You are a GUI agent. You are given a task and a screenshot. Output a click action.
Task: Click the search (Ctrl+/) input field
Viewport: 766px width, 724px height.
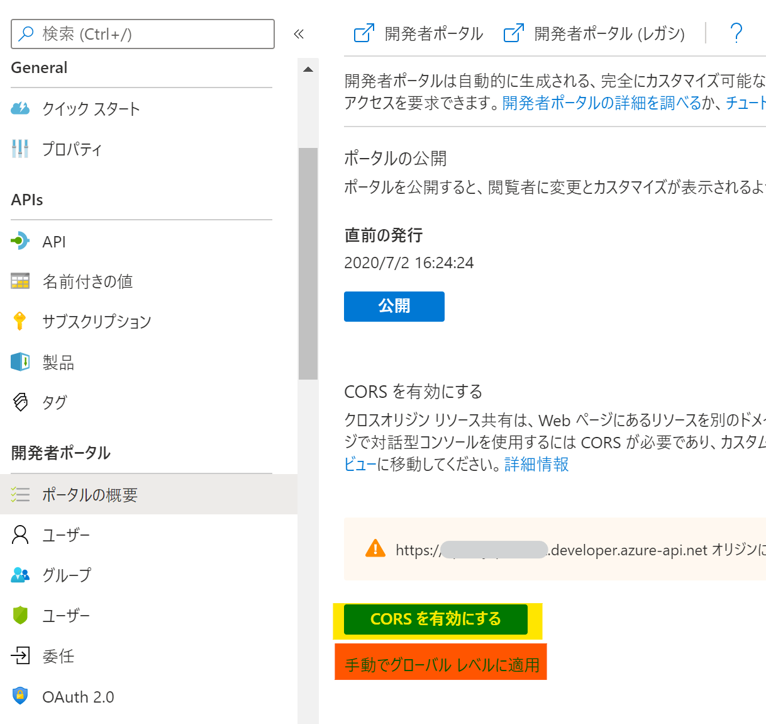point(143,34)
